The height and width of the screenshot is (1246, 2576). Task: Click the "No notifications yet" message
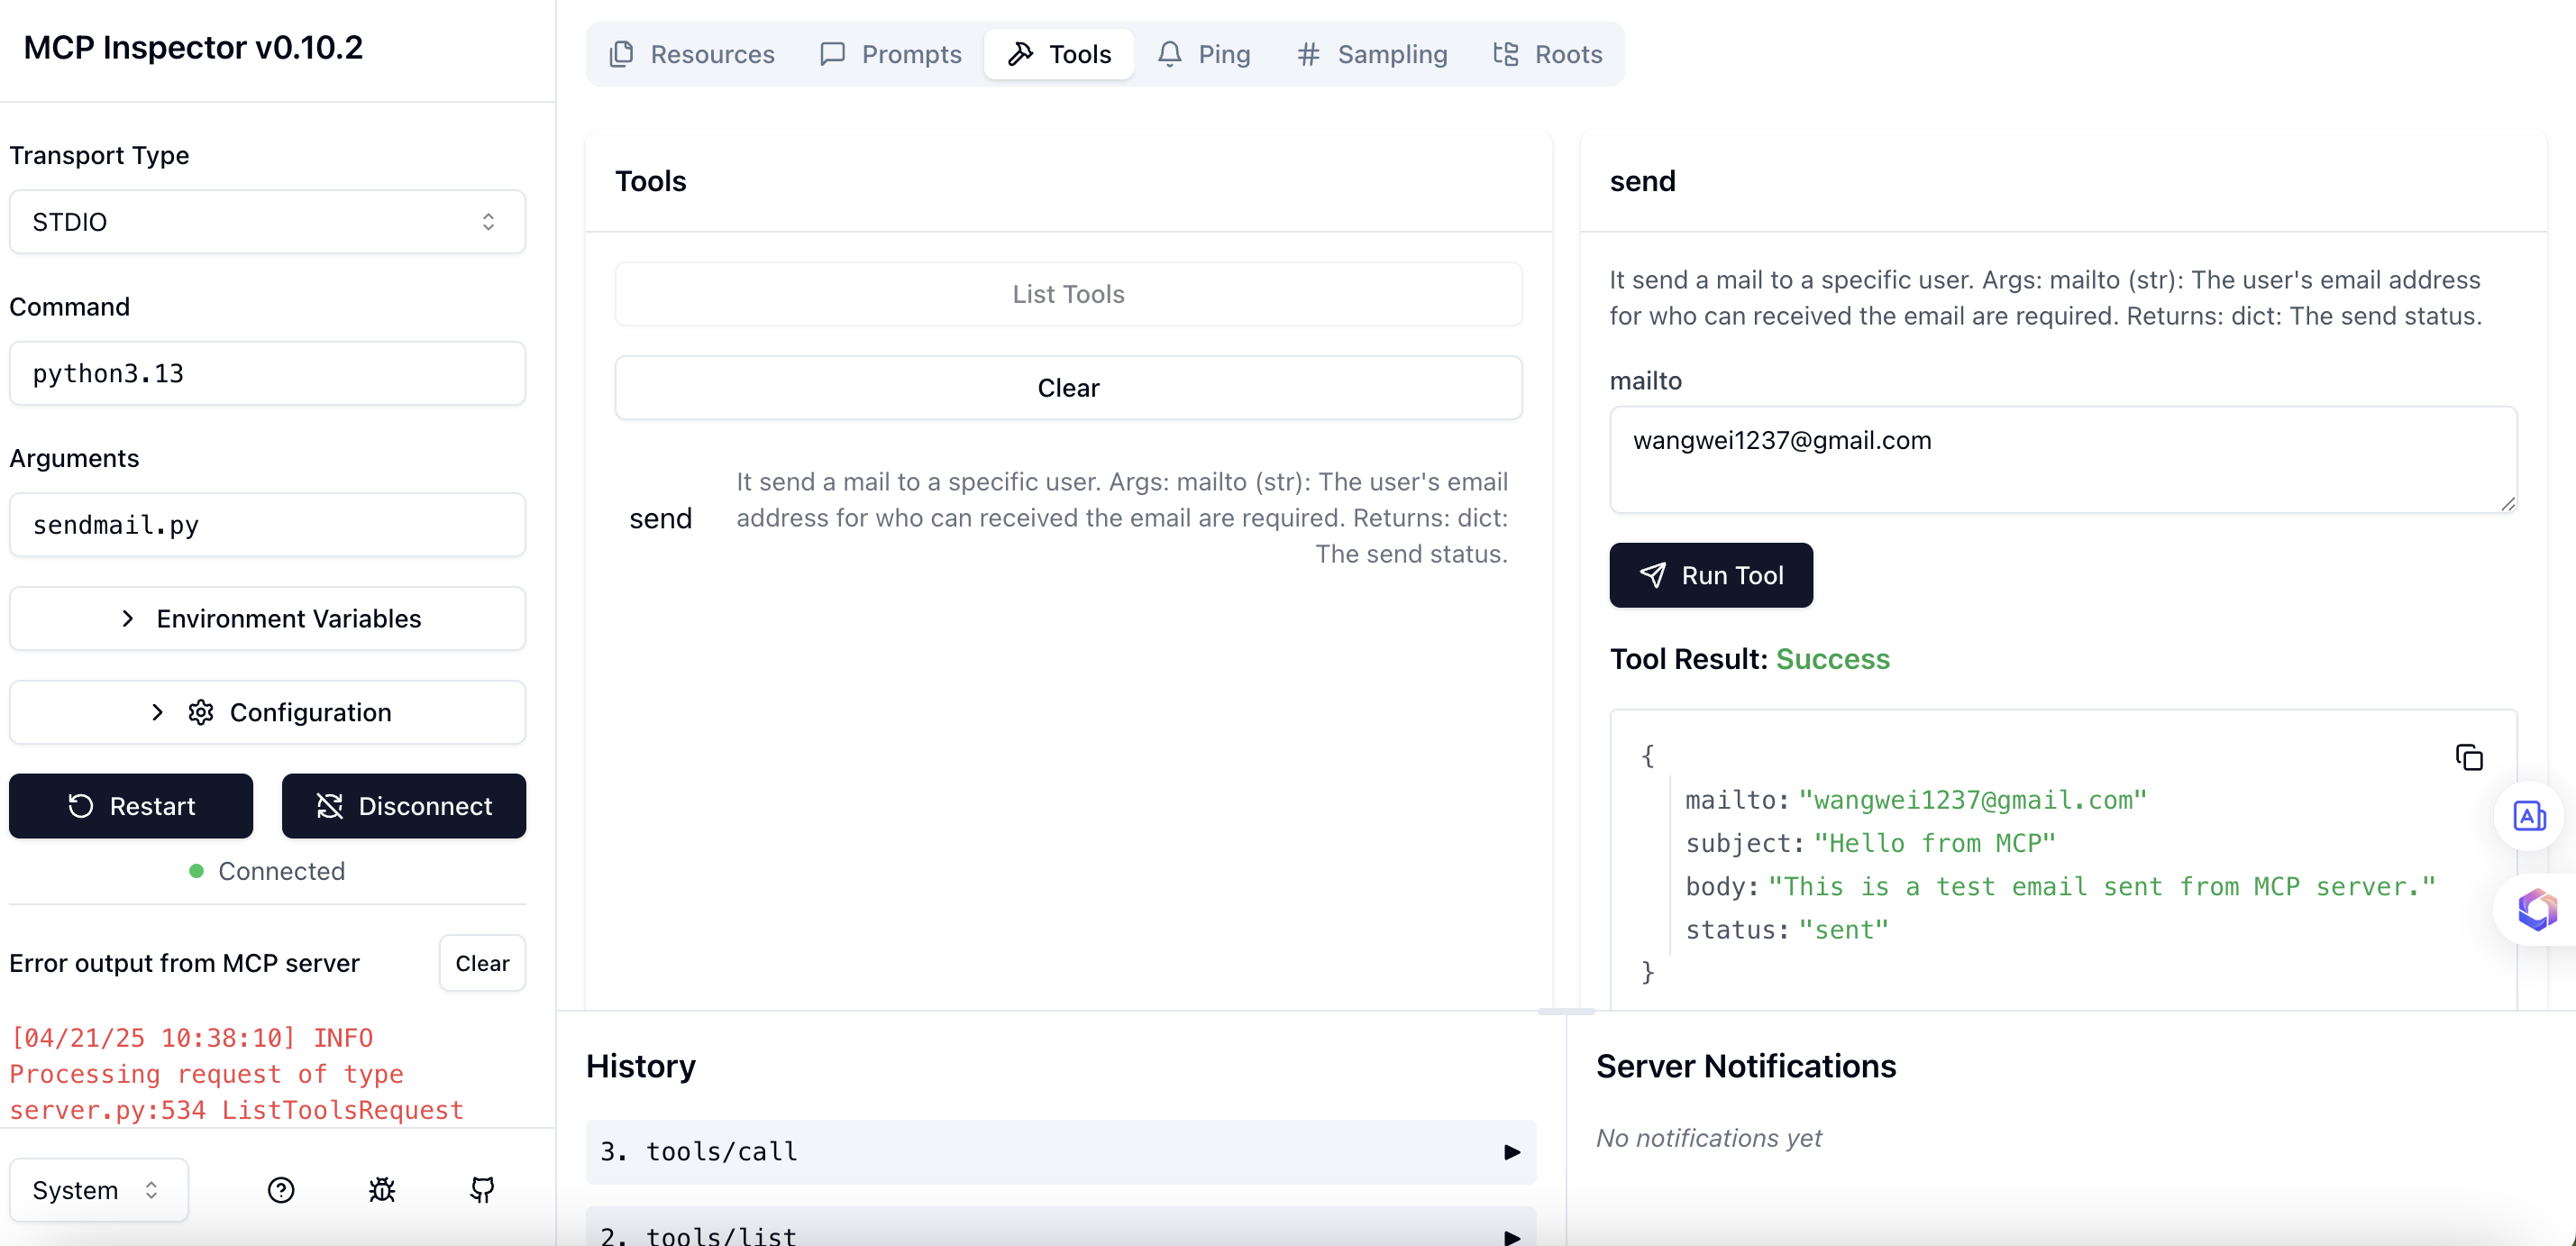pos(1708,1138)
